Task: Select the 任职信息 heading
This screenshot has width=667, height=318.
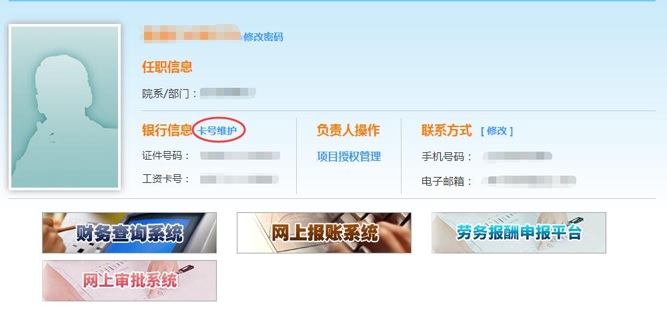Action: (167, 67)
